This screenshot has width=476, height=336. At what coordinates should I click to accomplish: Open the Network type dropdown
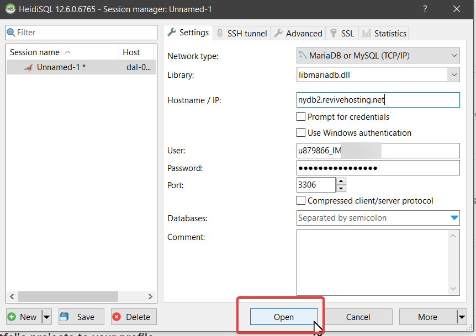tap(454, 55)
